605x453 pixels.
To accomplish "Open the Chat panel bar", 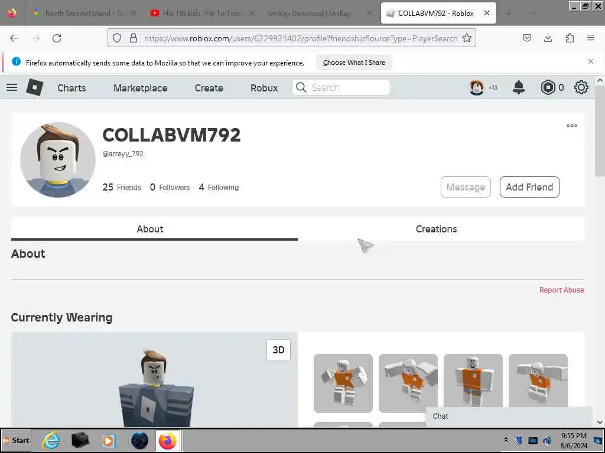I will tap(509, 416).
